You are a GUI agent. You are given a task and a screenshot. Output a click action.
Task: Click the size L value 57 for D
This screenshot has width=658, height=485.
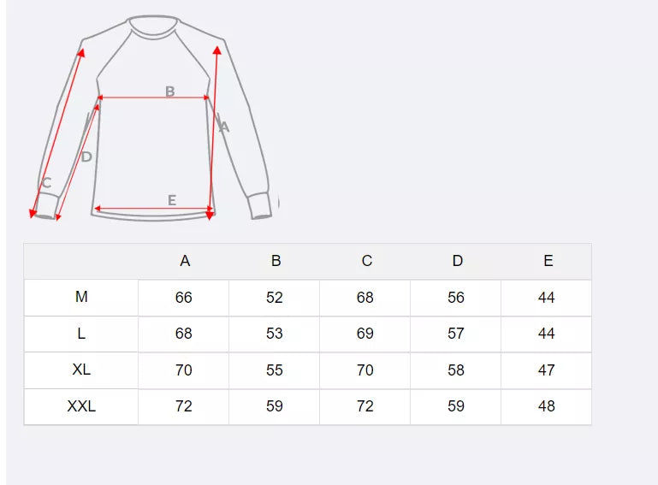456,334
